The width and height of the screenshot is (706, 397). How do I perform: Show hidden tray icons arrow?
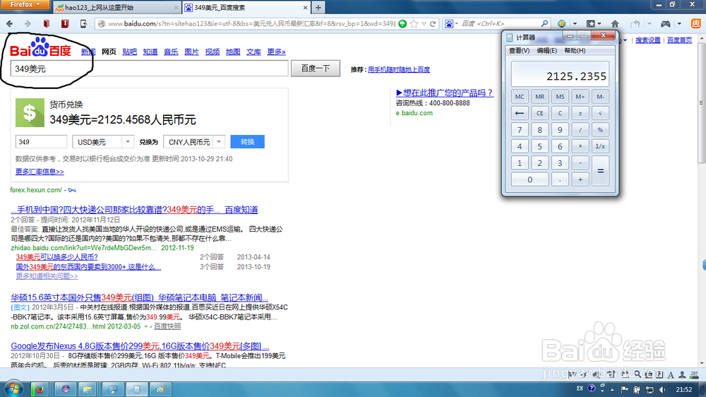612,389
